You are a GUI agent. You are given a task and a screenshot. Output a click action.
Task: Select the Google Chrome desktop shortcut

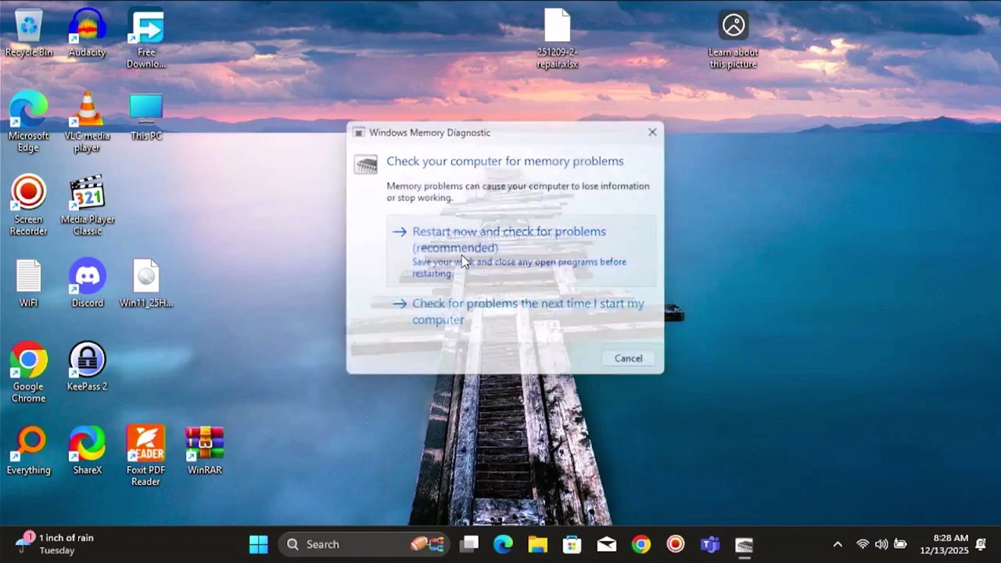click(29, 373)
